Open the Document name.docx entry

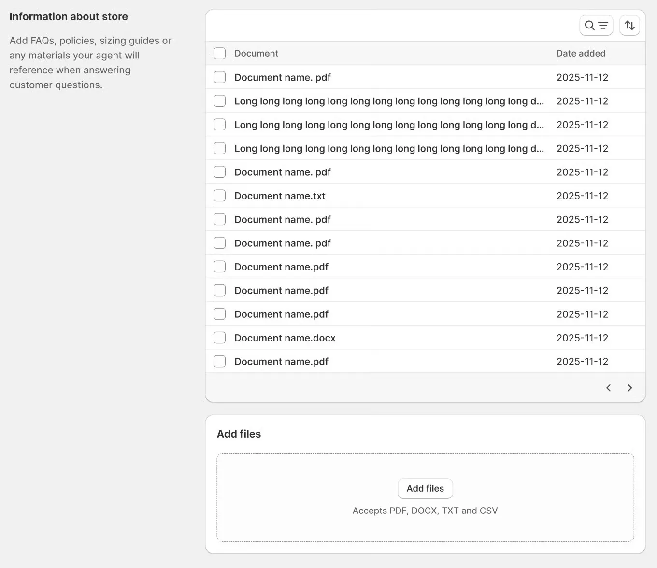pos(285,338)
